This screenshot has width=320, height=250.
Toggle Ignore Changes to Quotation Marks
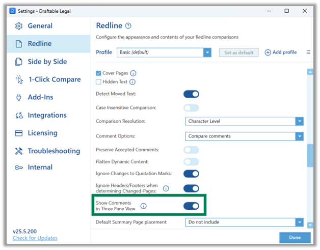(191, 174)
